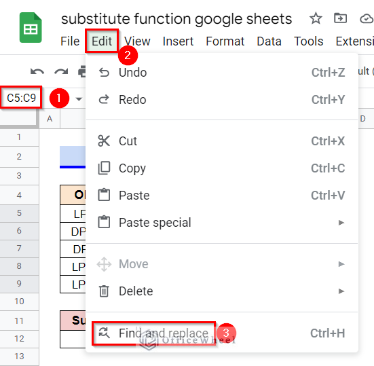This screenshot has height=366, width=374.
Task: Select row 10 header
Action: coord(19,301)
